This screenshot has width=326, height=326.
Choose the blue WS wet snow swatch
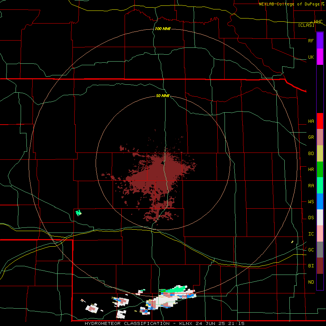coord(320,201)
